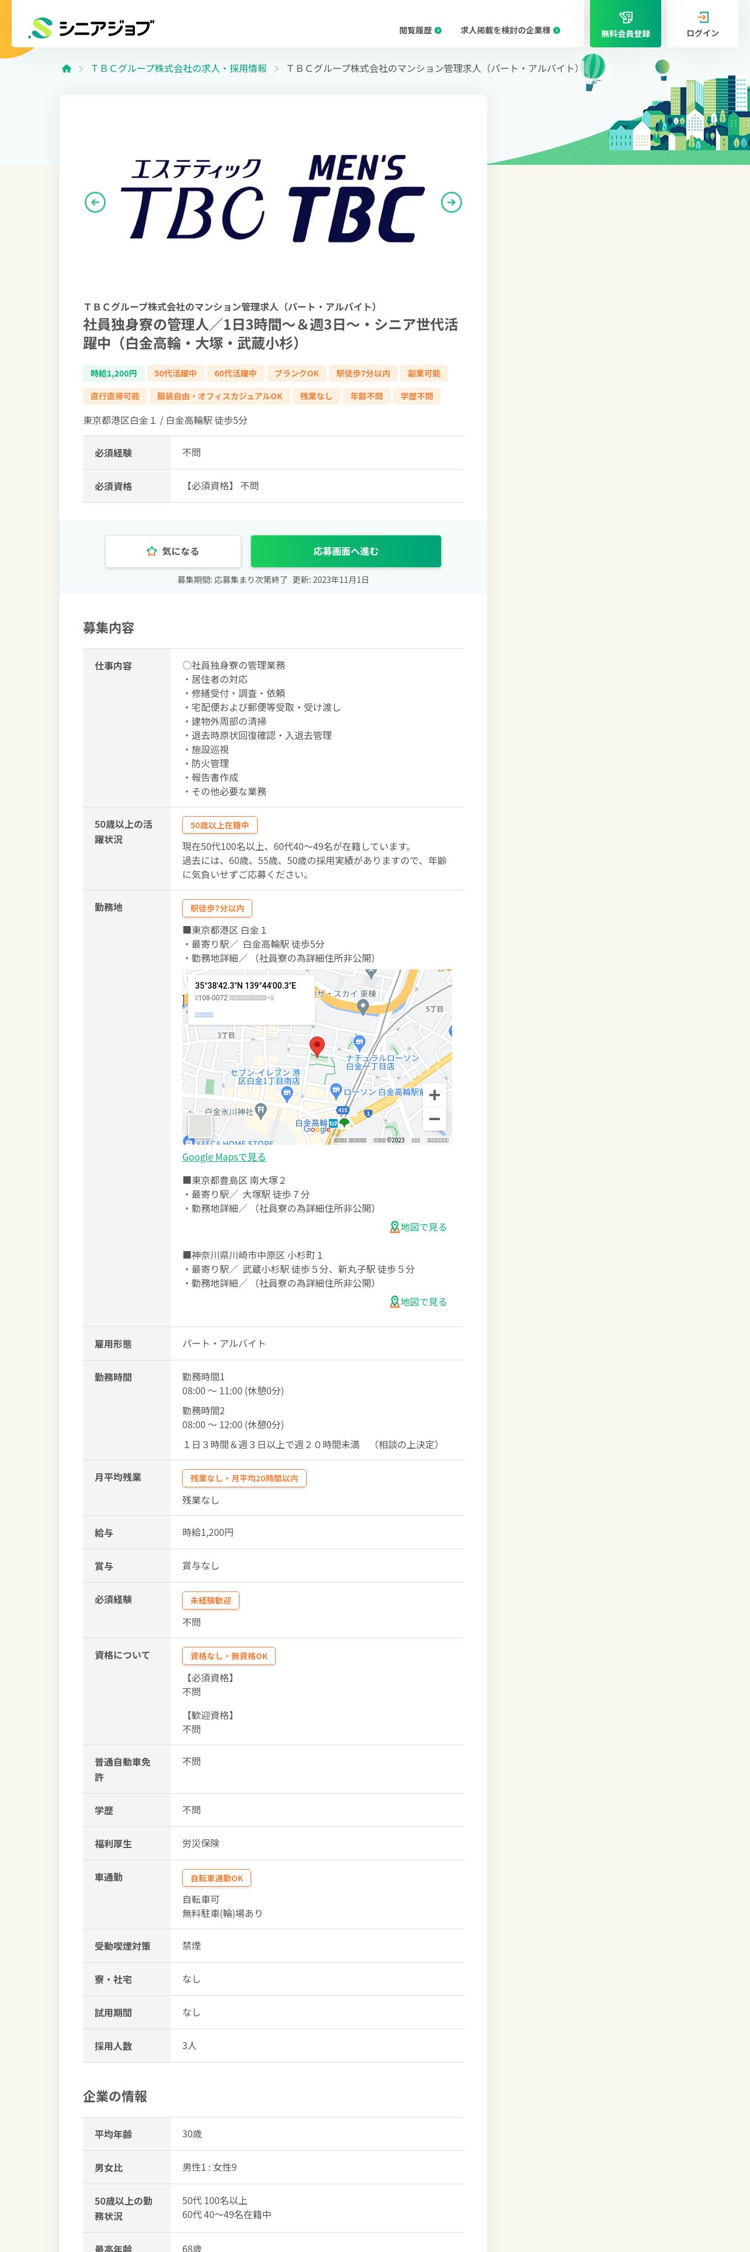Open the Google Mapsで見る link

pos(224,1158)
